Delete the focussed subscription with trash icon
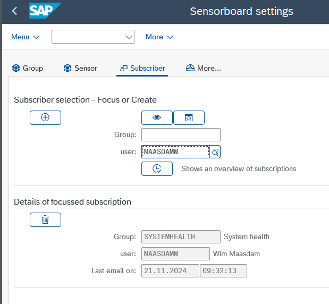This screenshot has width=329, height=304. (45, 219)
